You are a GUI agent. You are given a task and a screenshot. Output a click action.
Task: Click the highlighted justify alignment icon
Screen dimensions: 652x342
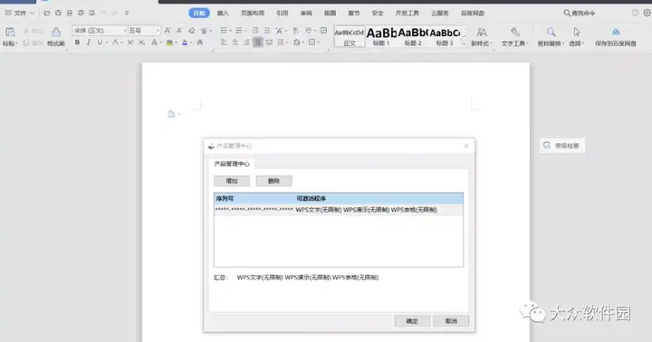(x=258, y=43)
